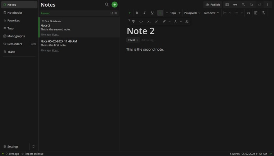Click the sync status 39m ago
274x156 pixels.
pyautogui.click(x=12, y=154)
